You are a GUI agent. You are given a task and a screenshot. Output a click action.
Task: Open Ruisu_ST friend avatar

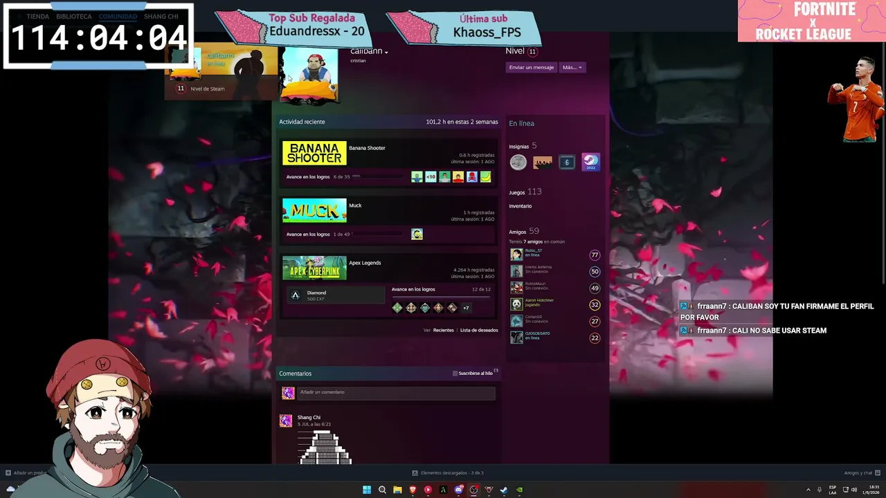516,255
